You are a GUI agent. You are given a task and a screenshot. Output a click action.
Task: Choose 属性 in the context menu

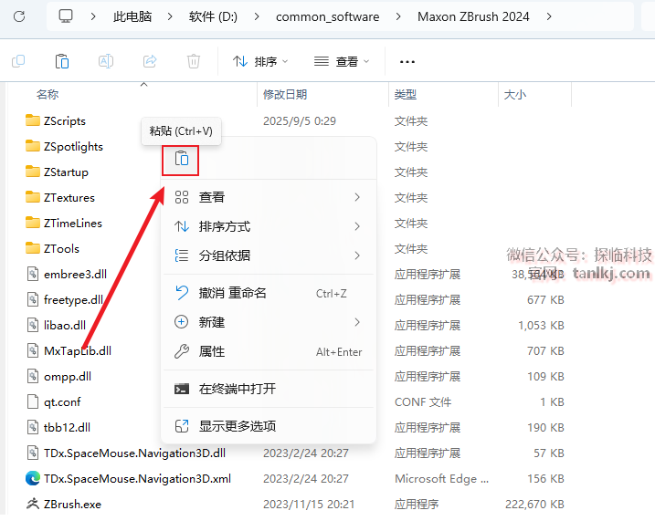[212, 351]
